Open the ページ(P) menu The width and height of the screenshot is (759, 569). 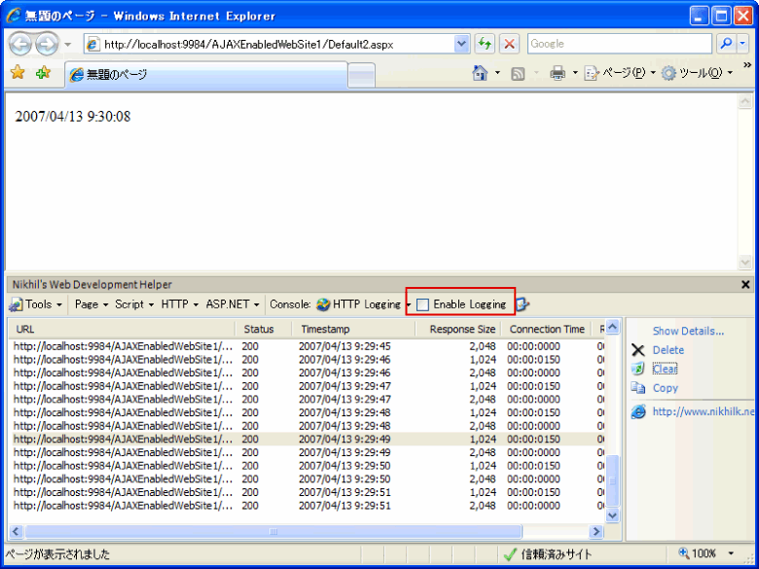pyautogui.click(x=624, y=73)
